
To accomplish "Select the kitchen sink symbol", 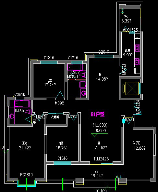I will coord(137,62).
